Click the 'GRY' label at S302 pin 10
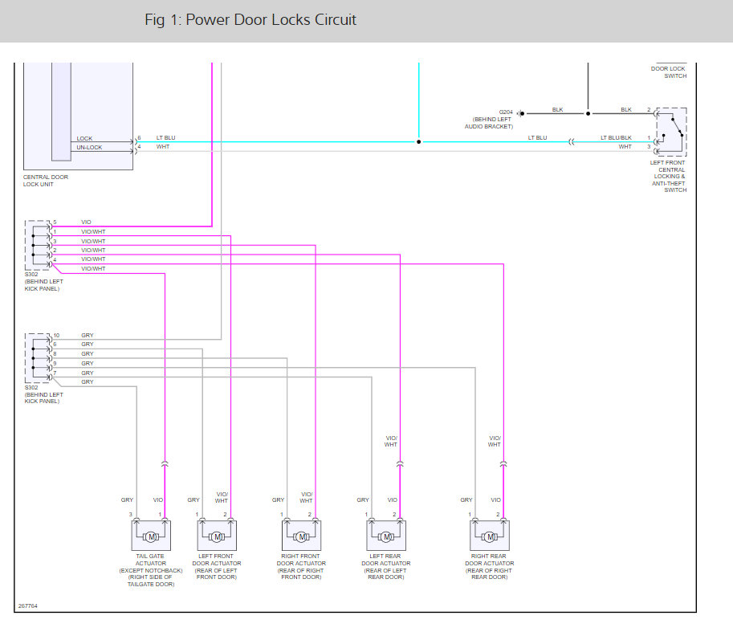Viewport: 733px width, 628px height. (88, 335)
